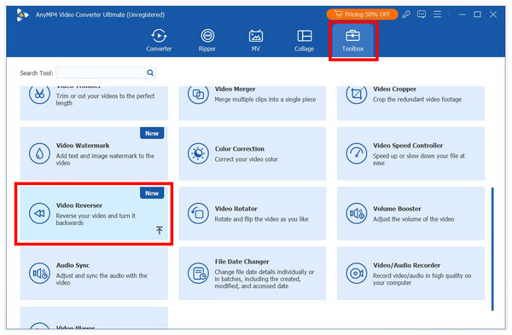The width and height of the screenshot is (512, 335).
Task: Click the Pricing 50% OFF button
Action: pos(362,14)
